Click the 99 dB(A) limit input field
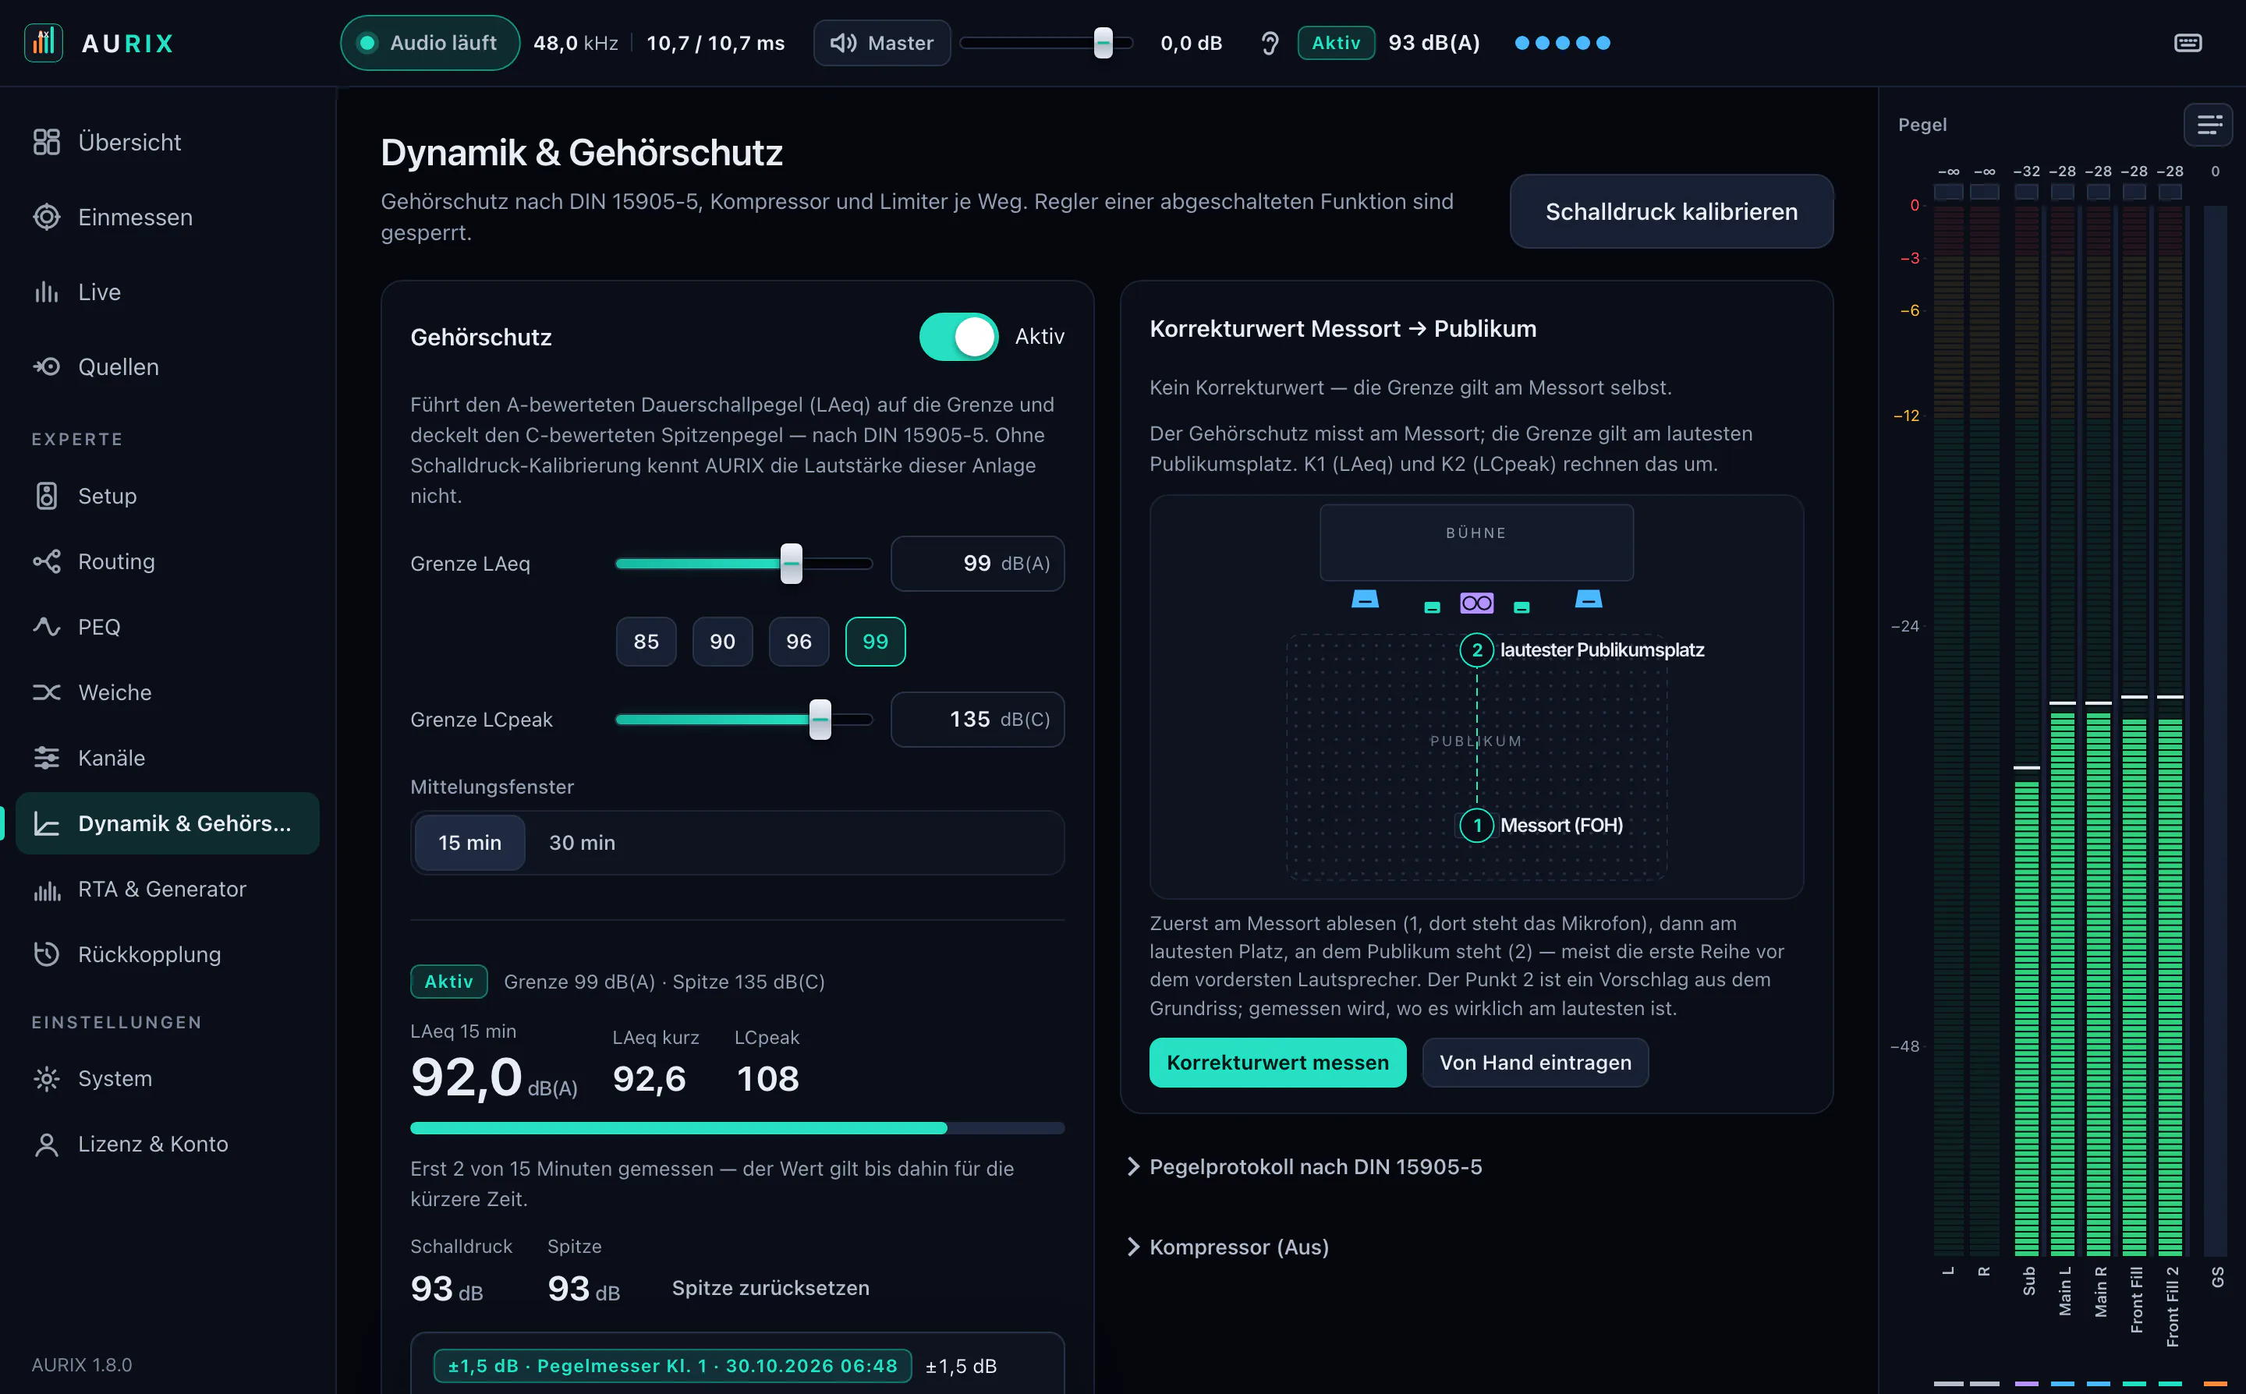 coord(977,564)
